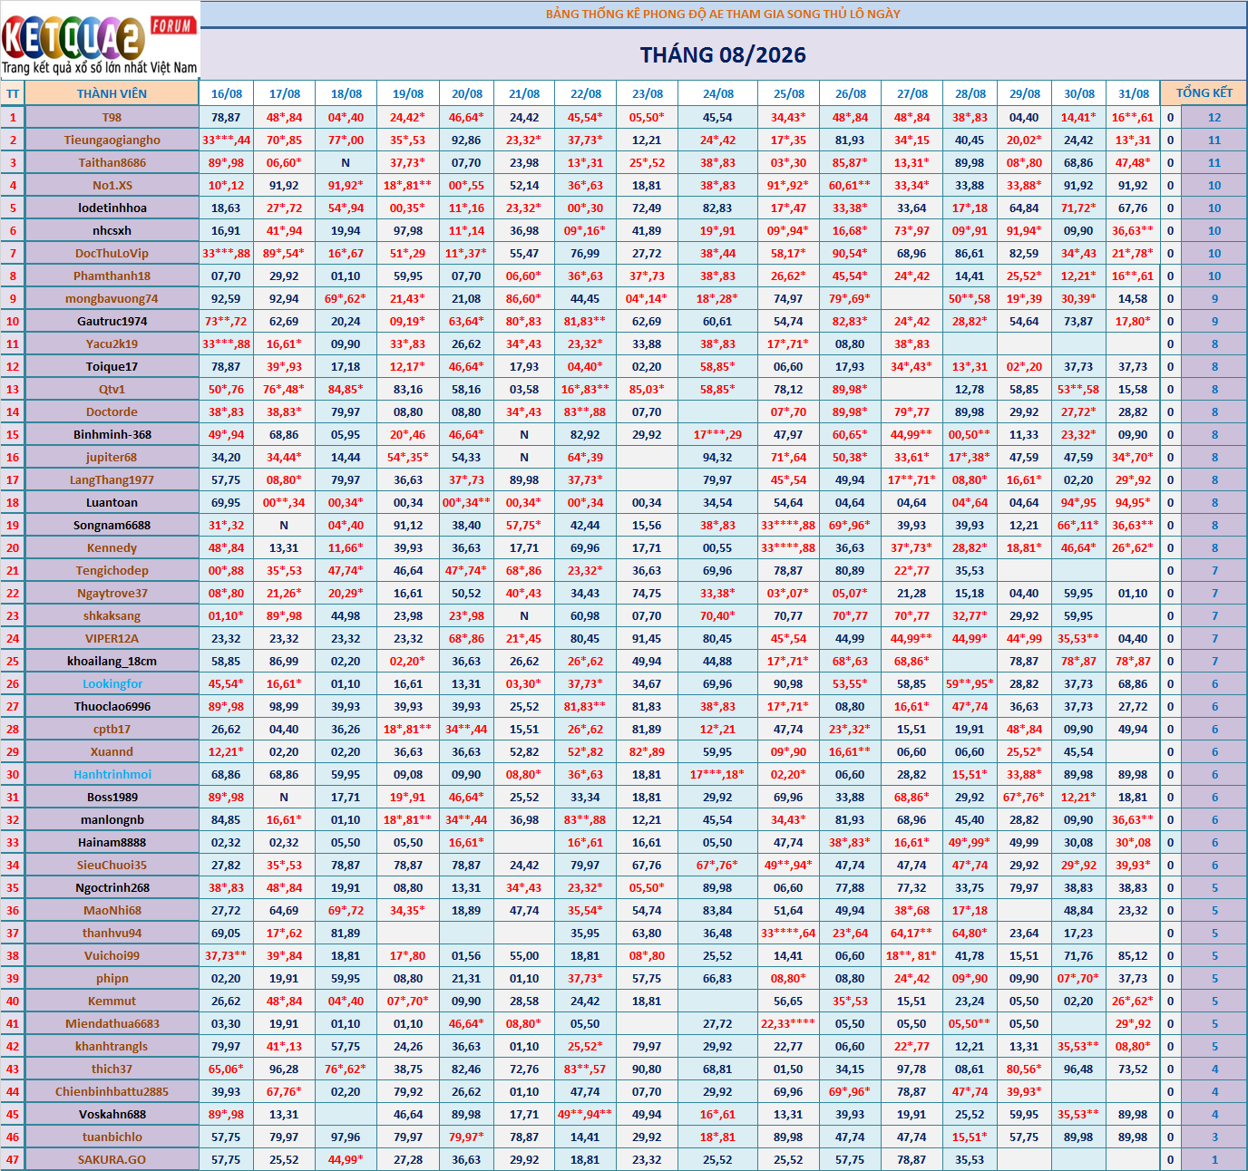
Task: Select member Tengichodep
Action: (112, 570)
